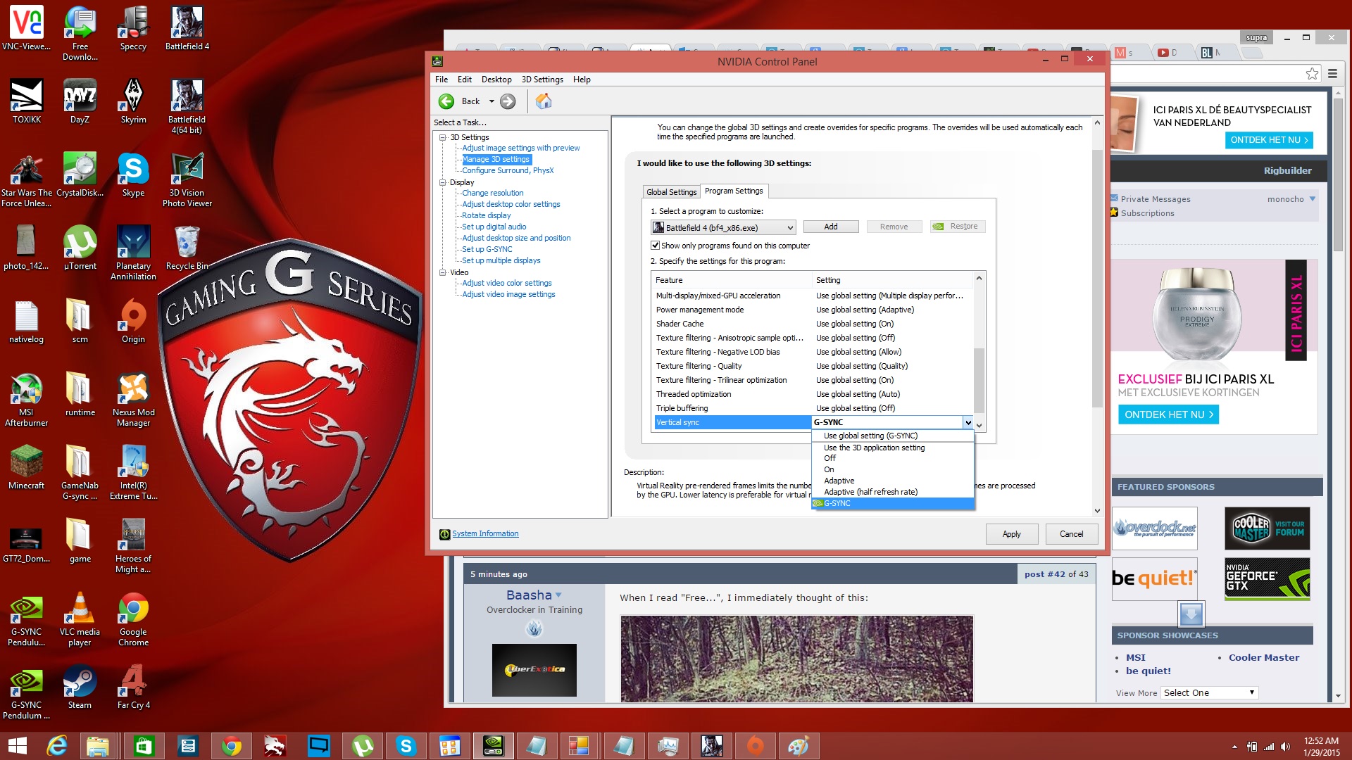The height and width of the screenshot is (760, 1352).
Task: Click NVIDIA content pane vertical scrollbar
Action: [1097, 278]
